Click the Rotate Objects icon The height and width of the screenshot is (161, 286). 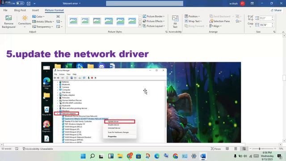pyautogui.click(x=237, y=21)
